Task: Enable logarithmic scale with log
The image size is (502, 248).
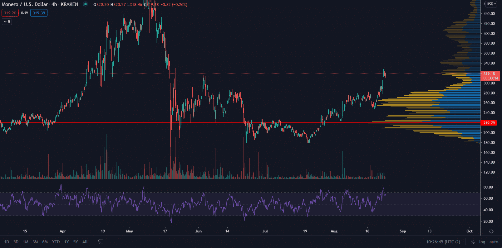Action: tap(482, 242)
